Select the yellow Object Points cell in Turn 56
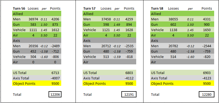This screenshot has width=219, height=103. (x=37, y=84)
